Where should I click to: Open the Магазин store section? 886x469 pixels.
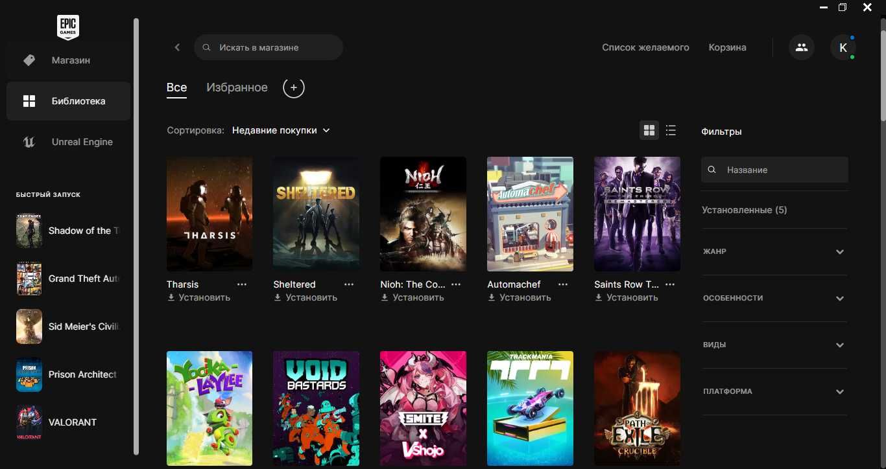[69, 60]
